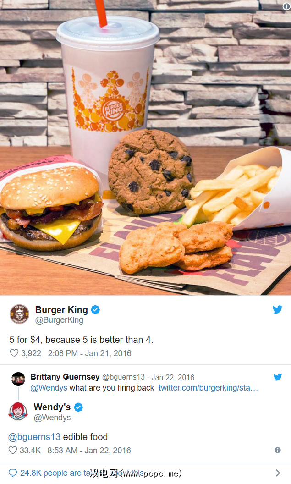Open Burger King's profile avatar
The width and height of the screenshot is (291, 484).
pos(19,314)
